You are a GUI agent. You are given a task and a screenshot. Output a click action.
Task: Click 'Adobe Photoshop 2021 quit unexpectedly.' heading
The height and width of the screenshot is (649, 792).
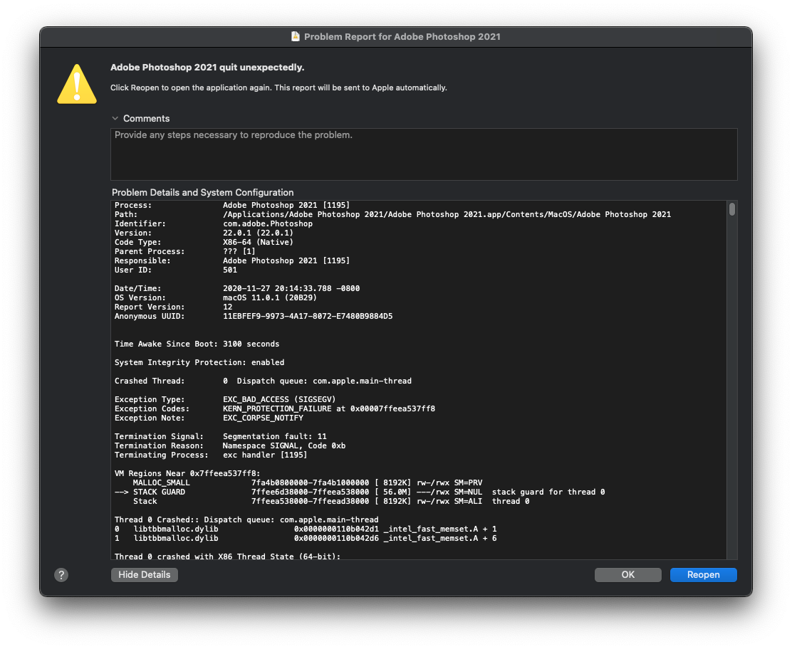[x=207, y=67]
